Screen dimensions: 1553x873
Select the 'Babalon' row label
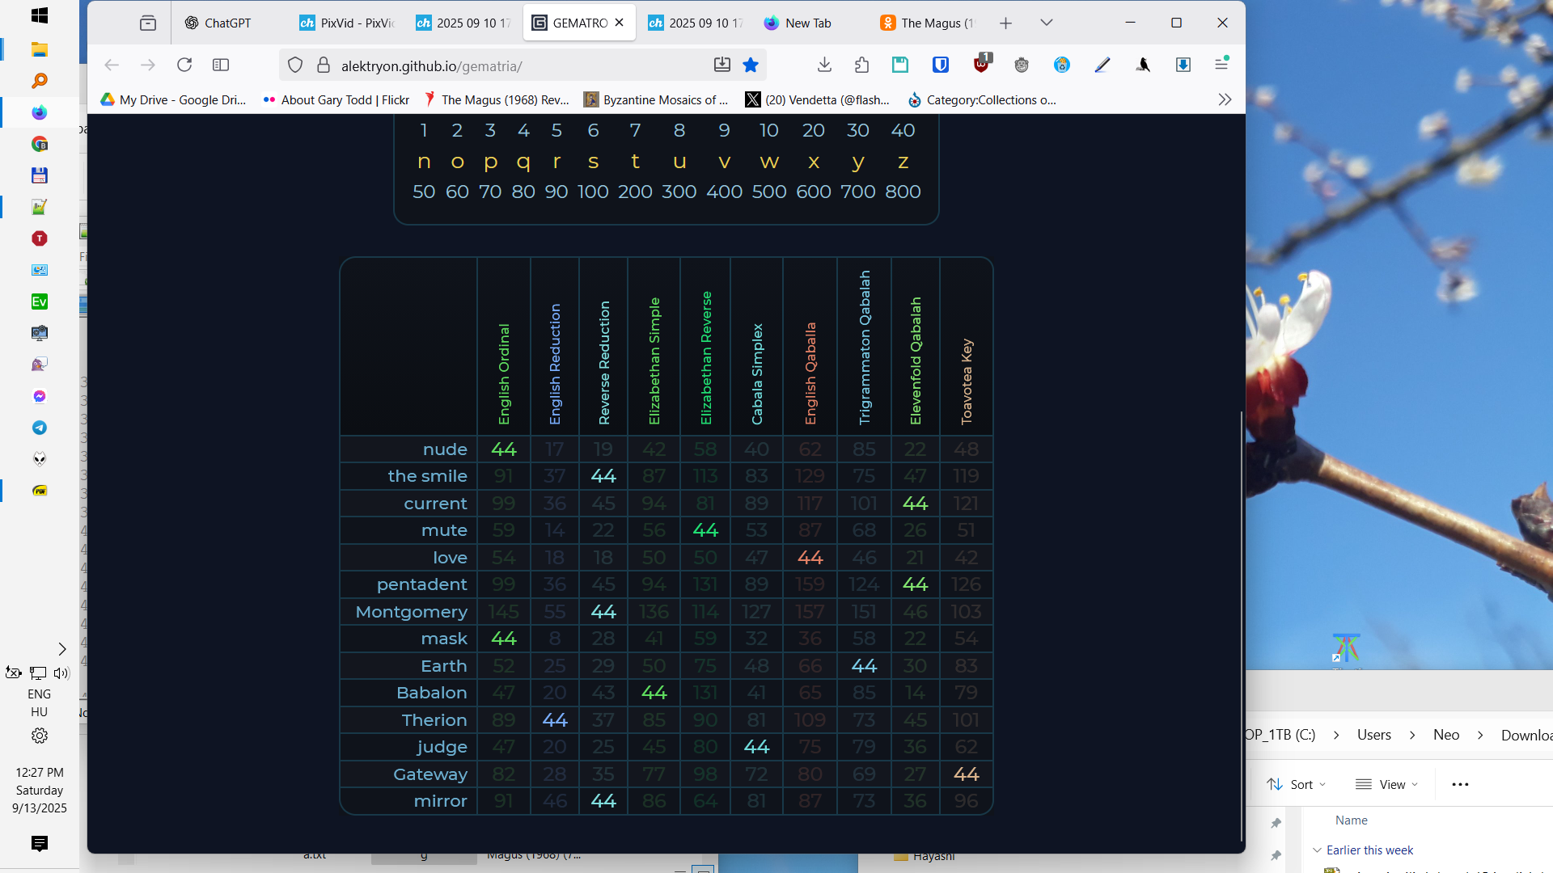pyautogui.click(x=431, y=693)
